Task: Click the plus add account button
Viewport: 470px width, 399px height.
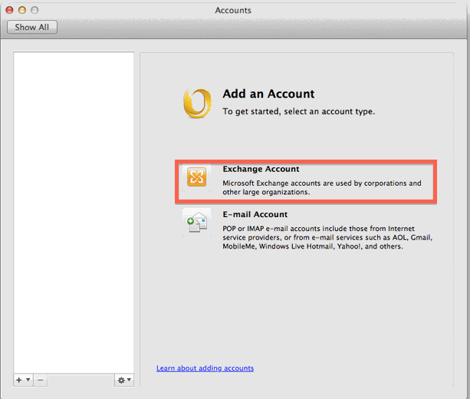Action: pos(19,380)
